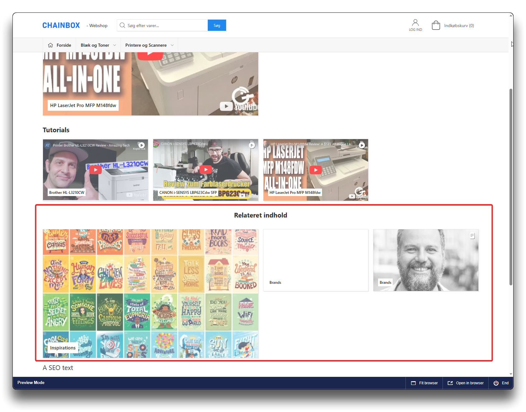The height and width of the screenshot is (412, 526).
Task: Open the Blæk og Toner menu
Action: tap(95, 45)
